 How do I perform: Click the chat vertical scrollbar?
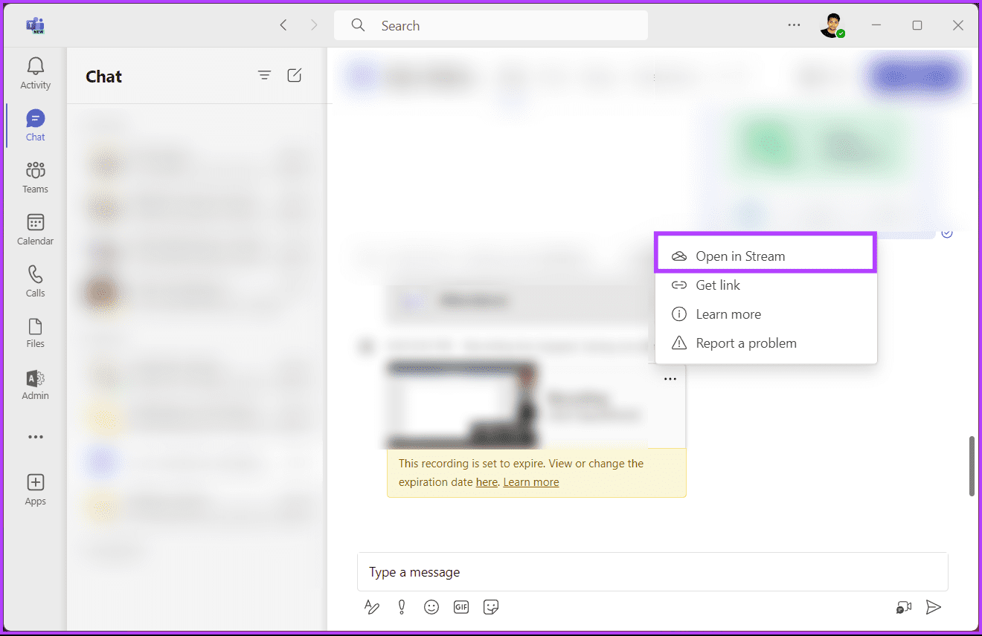[x=972, y=466]
